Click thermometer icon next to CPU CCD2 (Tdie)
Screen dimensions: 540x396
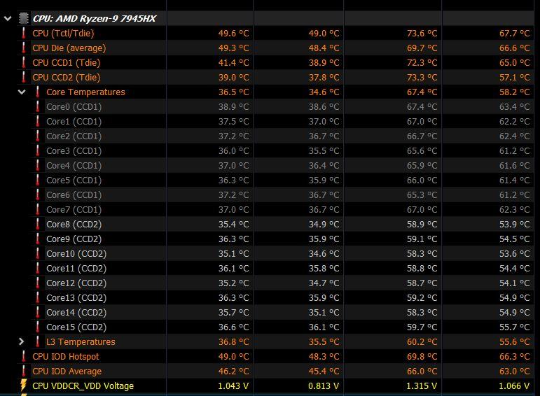(x=23, y=77)
